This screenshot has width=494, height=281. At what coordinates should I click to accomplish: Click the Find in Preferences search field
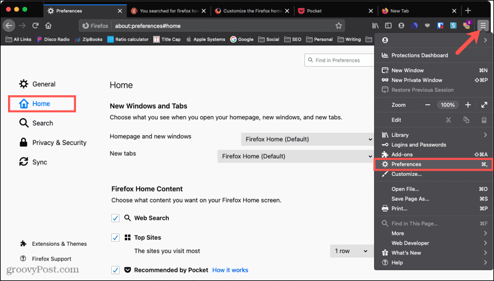340,60
